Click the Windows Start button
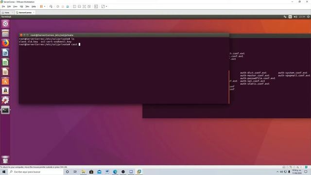This screenshot has height=175, width=311. click(4, 172)
